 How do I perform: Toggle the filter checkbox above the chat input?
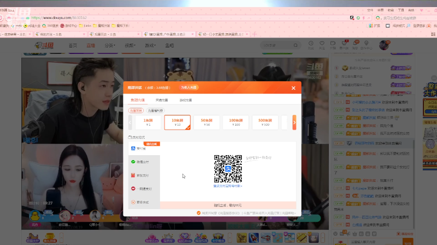pos(399,234)
